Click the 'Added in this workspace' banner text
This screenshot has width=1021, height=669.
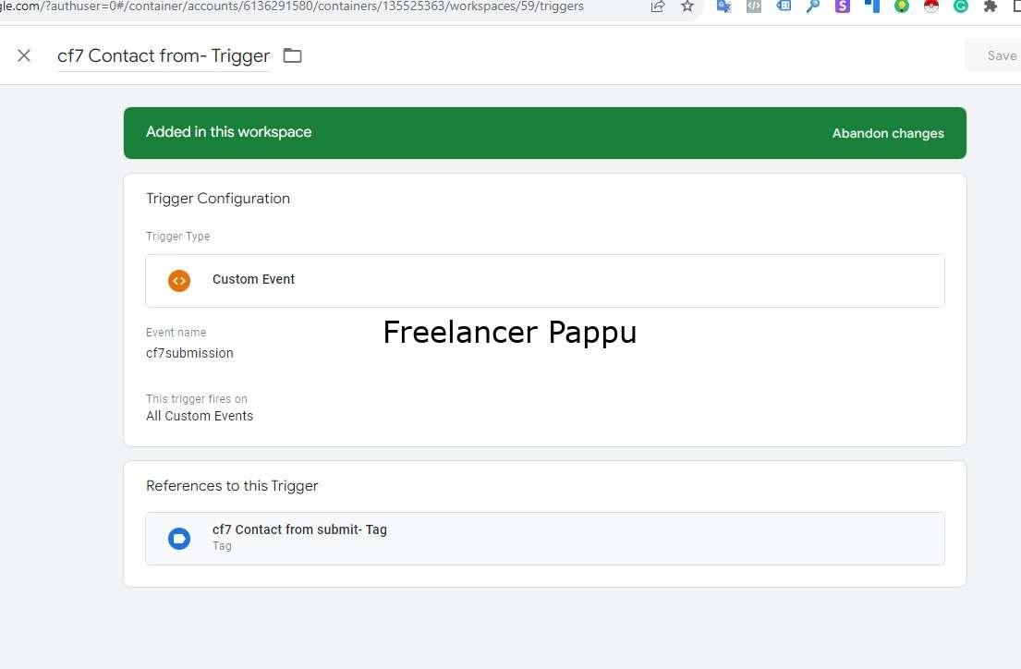click(228, 132)
